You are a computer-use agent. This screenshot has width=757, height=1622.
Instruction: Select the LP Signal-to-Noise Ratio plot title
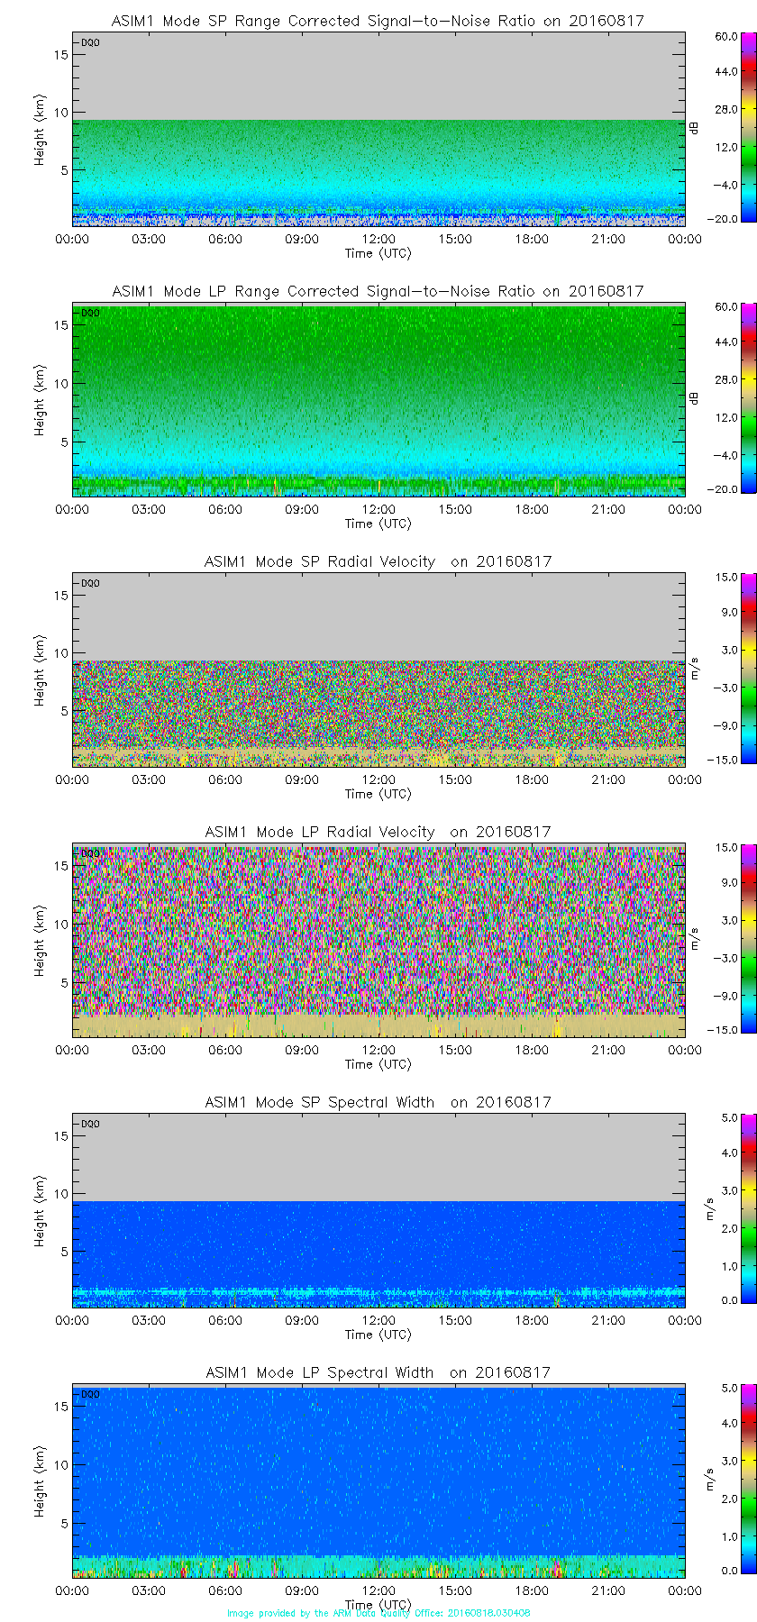(378, 291)
